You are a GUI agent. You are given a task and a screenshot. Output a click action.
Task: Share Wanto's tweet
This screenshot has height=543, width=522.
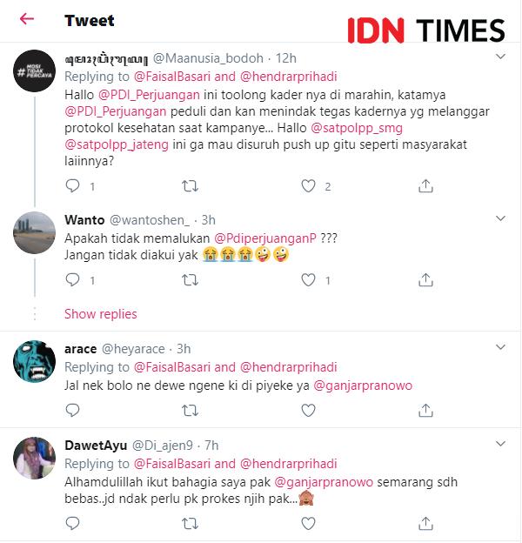[425, 280]
